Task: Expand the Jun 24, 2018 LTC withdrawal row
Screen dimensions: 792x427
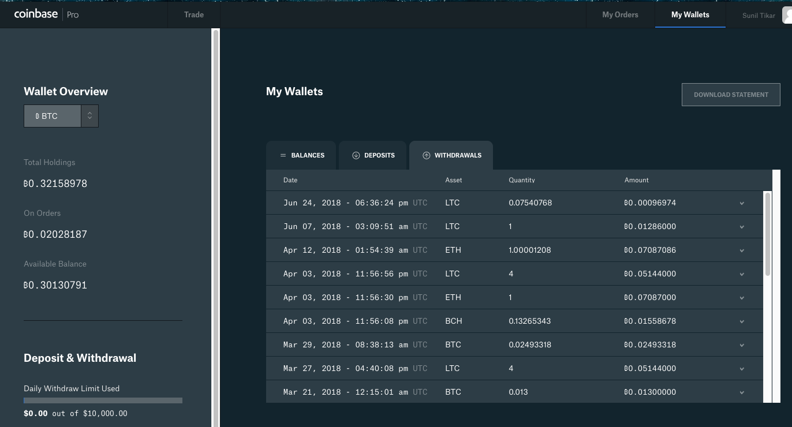Action: [742, 203]
